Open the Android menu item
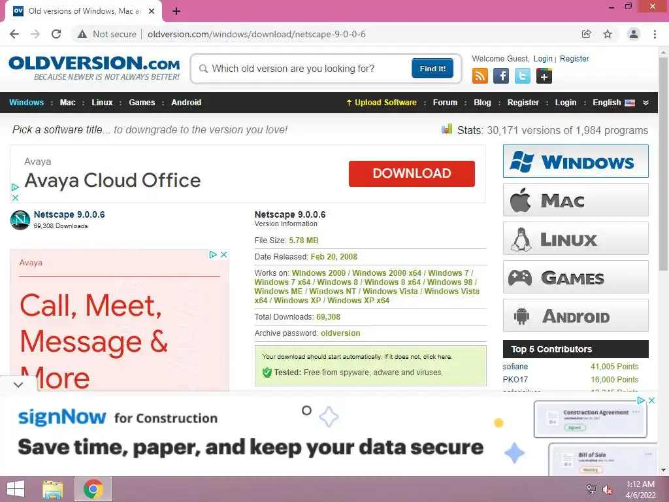The height and width of the screenshot is (502, 669). click(x=186, y=103)
